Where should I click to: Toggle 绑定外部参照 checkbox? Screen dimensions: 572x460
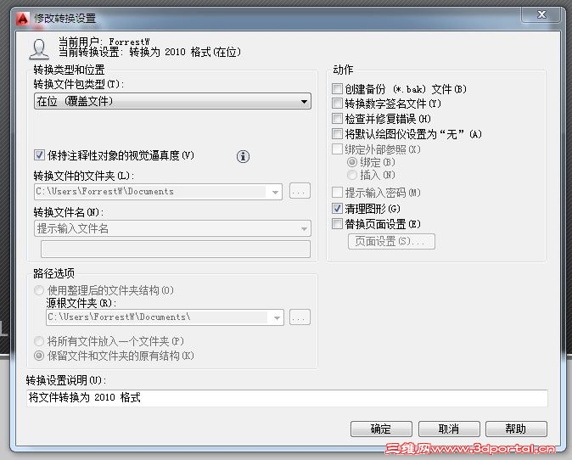point(337,149)
